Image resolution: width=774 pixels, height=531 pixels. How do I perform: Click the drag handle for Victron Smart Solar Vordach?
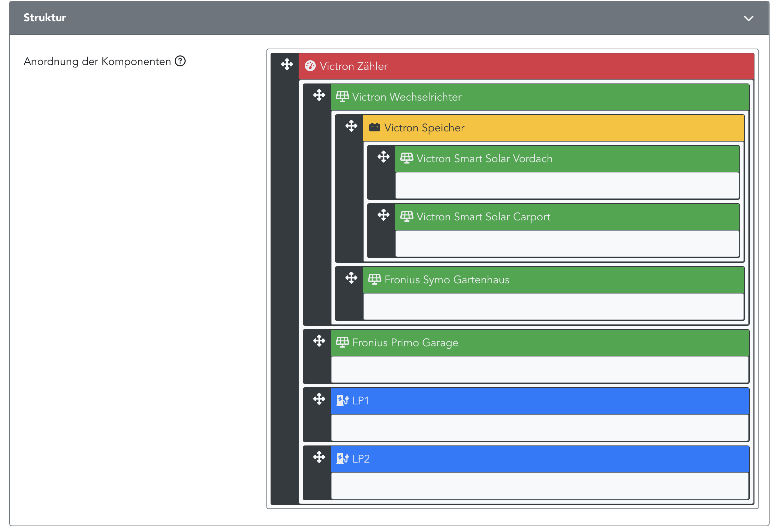coord(383,157)
